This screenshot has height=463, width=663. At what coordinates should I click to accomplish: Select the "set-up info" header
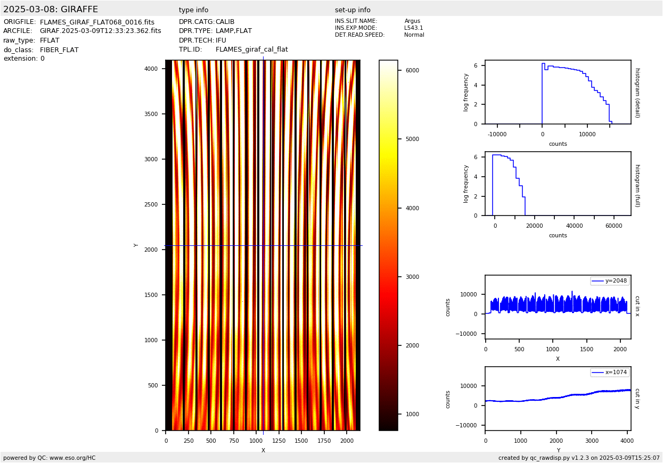click(353, 10)
